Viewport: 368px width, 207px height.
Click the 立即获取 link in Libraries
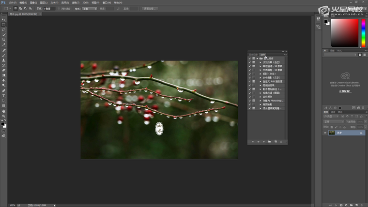[x=344, y=91]
